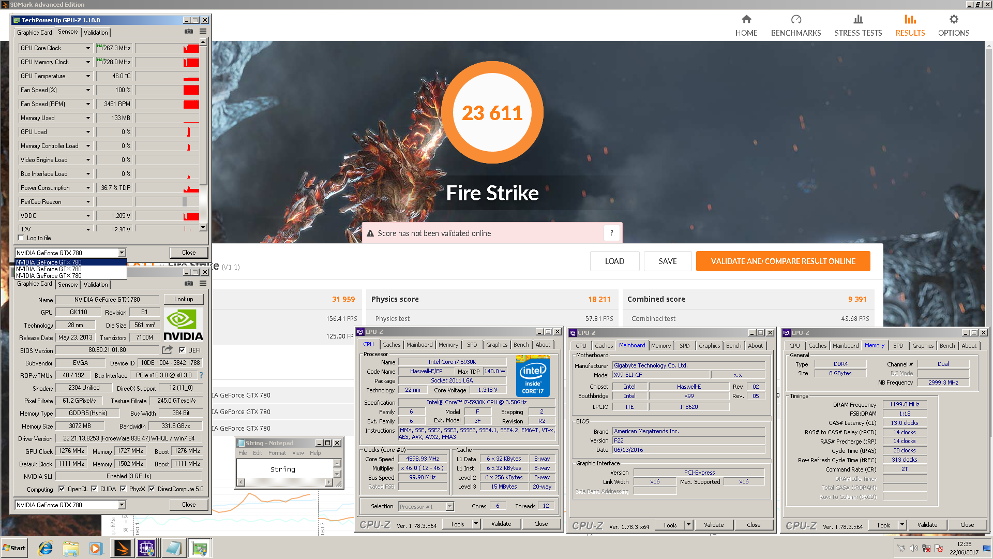993x559 pixels.
Task: Click the GPU-Z taskbar icon
Action: pos(199,548)
